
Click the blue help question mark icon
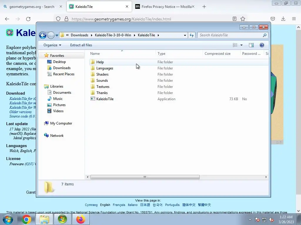(262, 45)
